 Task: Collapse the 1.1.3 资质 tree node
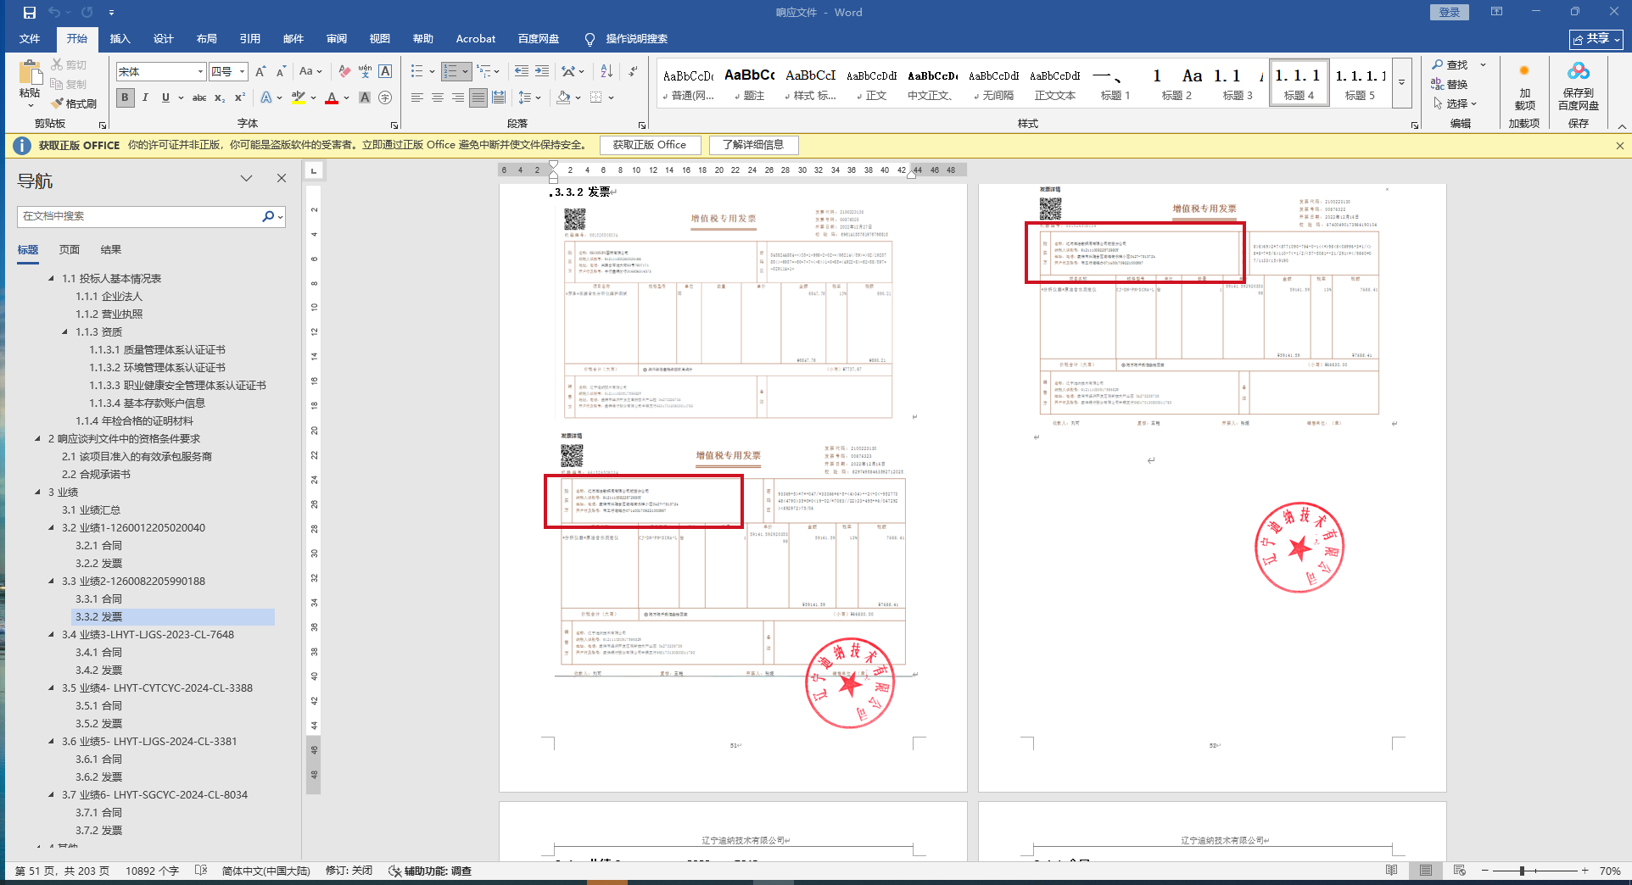tap(65, 332)
